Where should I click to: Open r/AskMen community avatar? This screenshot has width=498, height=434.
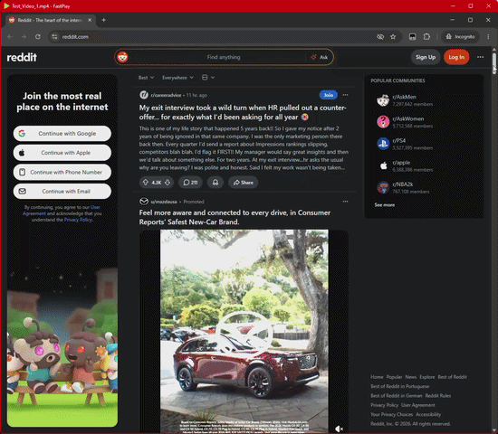[x=383, y=100]
